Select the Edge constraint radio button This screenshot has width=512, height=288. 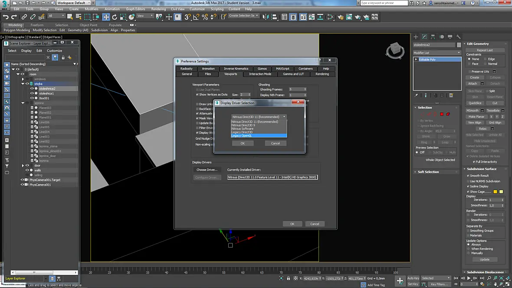(x=485, y=59)
